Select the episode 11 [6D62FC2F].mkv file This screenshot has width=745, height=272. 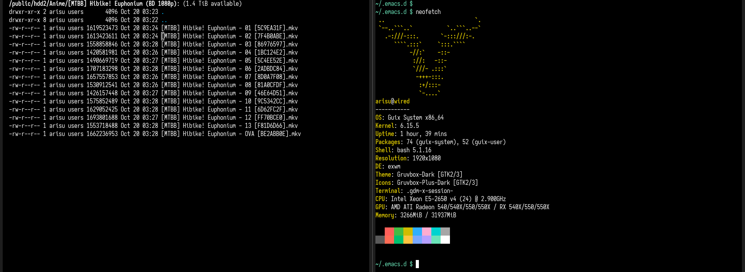(229, 109)
